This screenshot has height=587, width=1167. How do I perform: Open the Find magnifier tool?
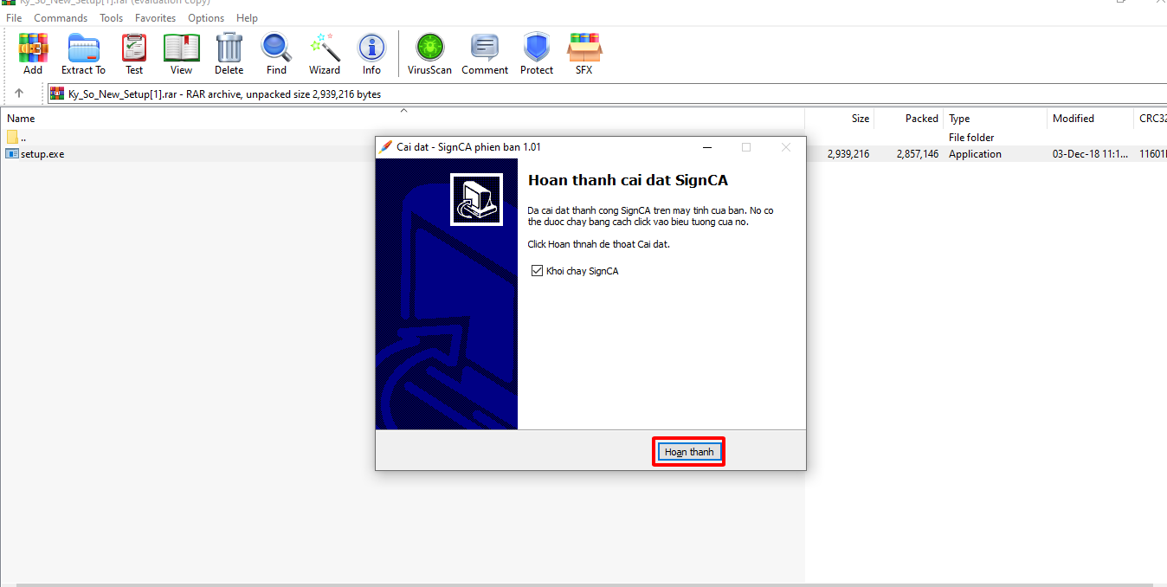click(x=276, y=54)
